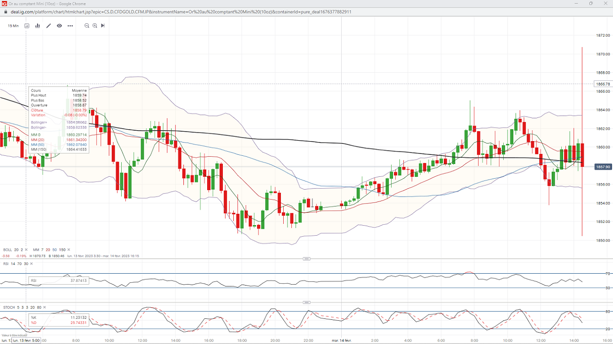This screenshot has width=613, height=344.
Task: Click the mar. 14 févr. time axis label
Action: click(x=341, y=340)
